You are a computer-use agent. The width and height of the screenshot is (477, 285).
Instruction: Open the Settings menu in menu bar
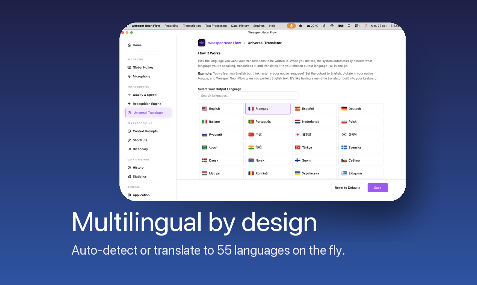[x=259, y=26]
